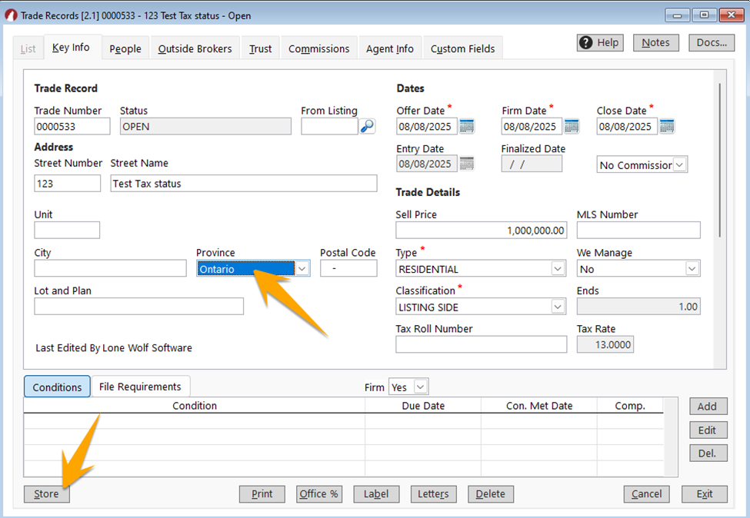Image resolution: width=750 pixels, height=518 pixels.
Task: Open the No Commission dropdown
Action: click(x=680, y=164)
